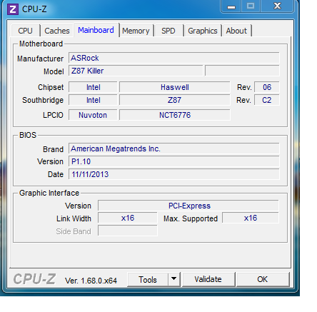Viewport: 317px width, 312px height.
Task: Switch to the SPD tab
Action: [168, 31]
